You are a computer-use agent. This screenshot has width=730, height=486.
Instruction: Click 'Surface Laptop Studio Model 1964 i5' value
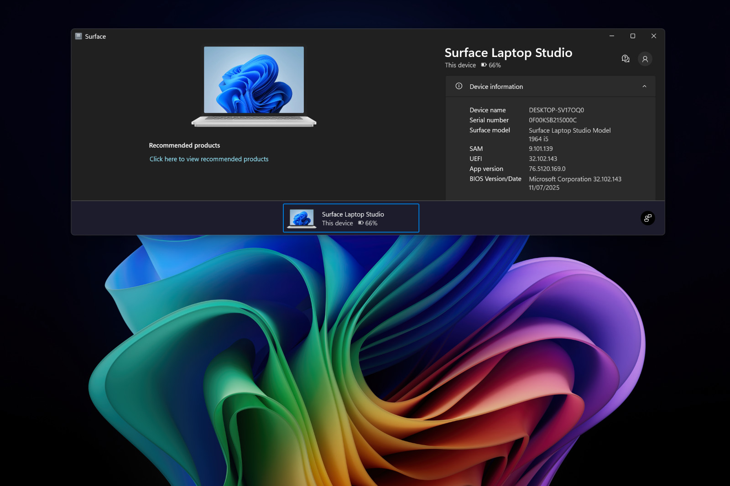[569, 134]
